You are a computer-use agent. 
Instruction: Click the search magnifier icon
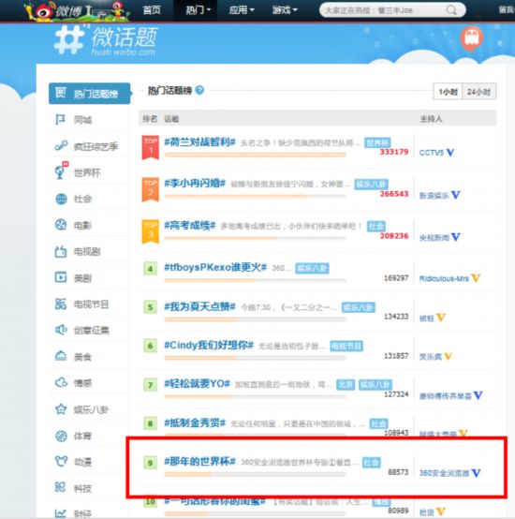pyautogui.click(x=451, y=10)
